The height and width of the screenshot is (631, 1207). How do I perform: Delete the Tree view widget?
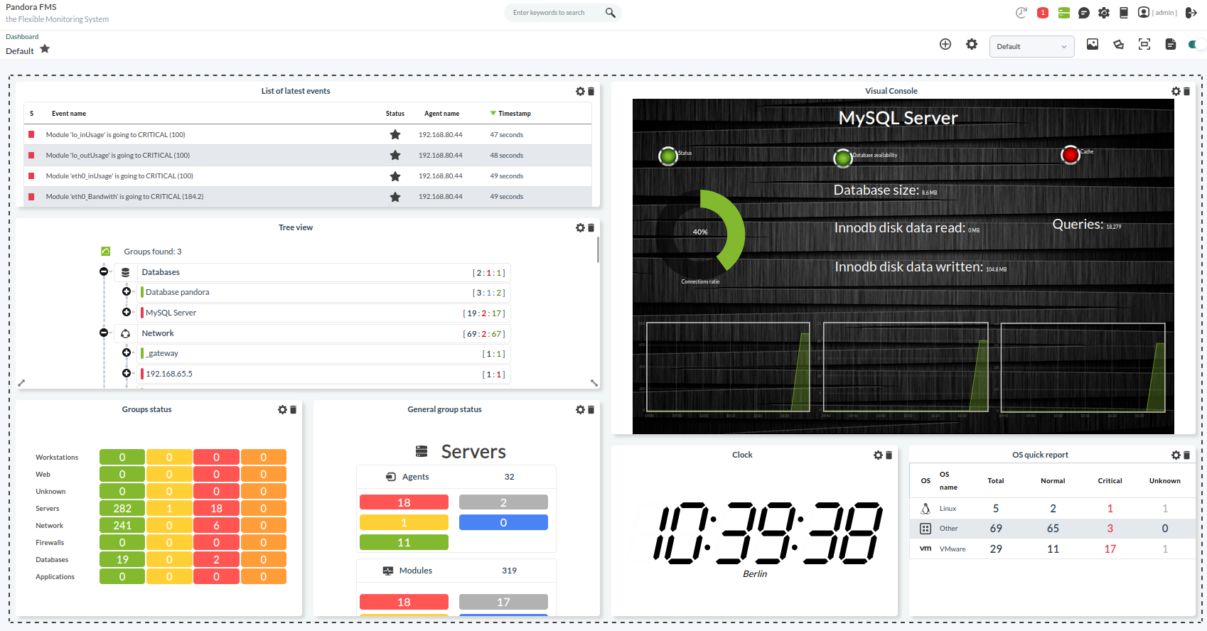[591, 227]
